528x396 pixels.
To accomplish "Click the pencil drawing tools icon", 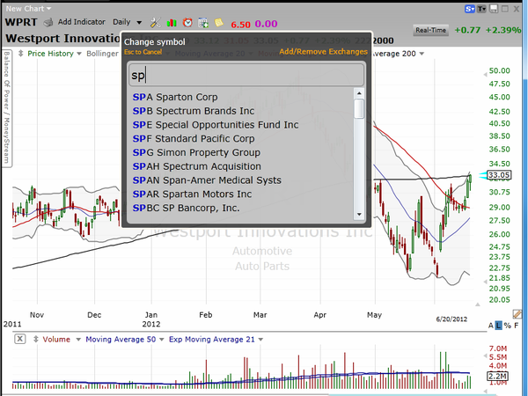I will 517,314.
